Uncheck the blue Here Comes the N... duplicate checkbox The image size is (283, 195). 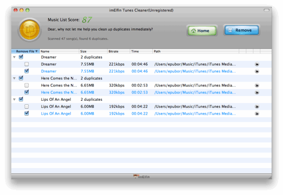27,92
